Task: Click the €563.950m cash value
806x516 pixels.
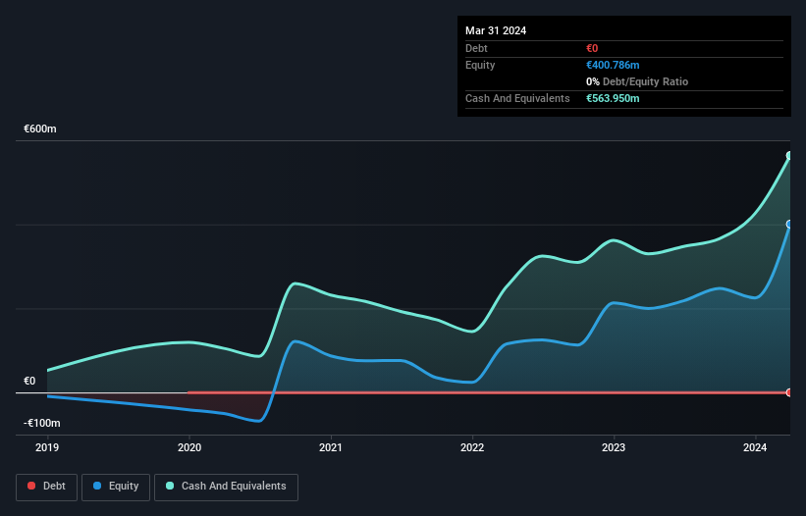Action: point(613,98)
